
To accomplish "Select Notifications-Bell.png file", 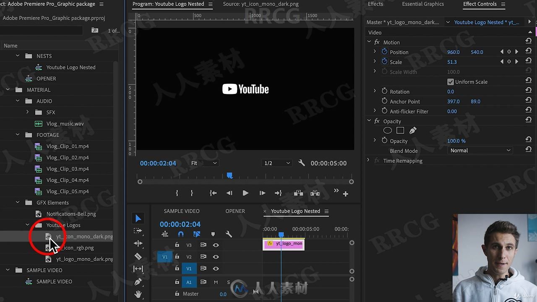I will pos(71,213).
